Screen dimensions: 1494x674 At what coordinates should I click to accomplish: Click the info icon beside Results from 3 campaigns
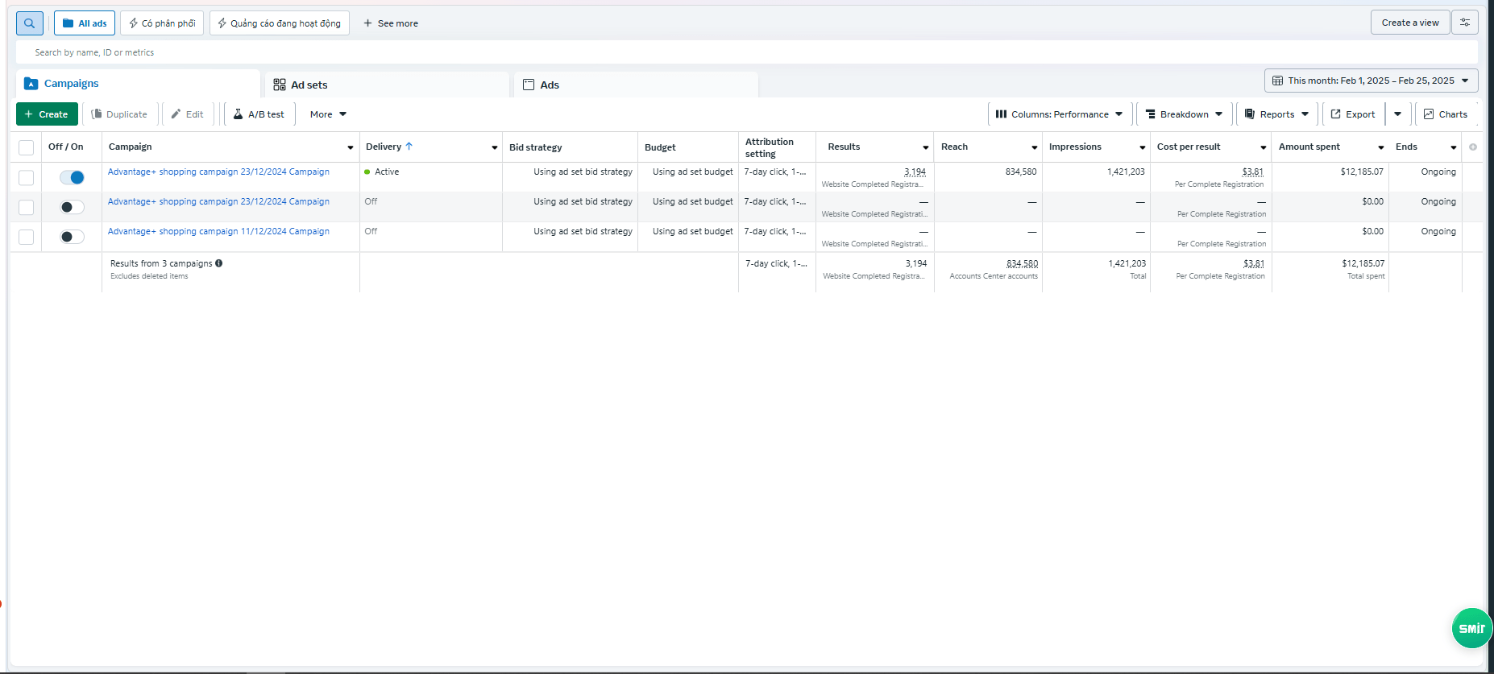click(219, 263)
